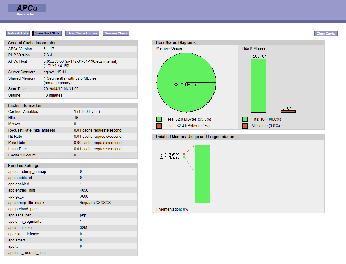
Task: Click the green Free memory legend swatch
Action: (x=159, y=119)
